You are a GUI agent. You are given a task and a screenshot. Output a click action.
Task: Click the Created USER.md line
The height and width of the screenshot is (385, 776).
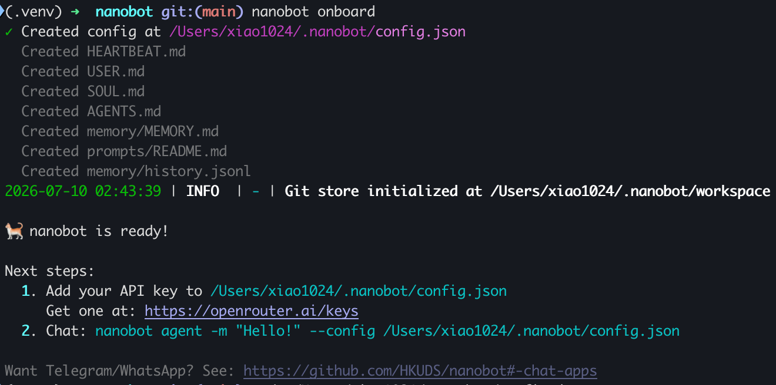click(x=83, y=72)
